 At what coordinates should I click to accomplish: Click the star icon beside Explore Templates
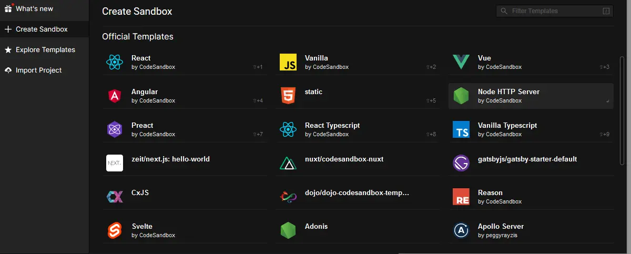point(8,50)
